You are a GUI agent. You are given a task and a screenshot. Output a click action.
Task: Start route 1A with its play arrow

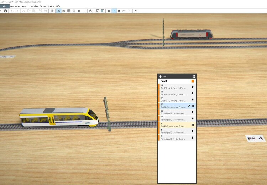(x=193, y=87)
